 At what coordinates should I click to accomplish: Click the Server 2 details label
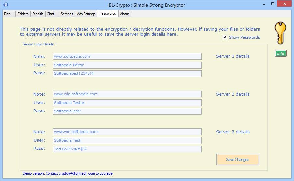coord(233,94)
